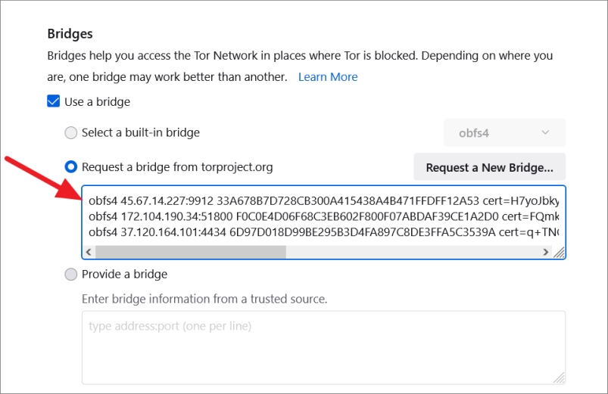Click the type address:port input field
The height and width of the screenshot is (394, 608).
[323, 346]
